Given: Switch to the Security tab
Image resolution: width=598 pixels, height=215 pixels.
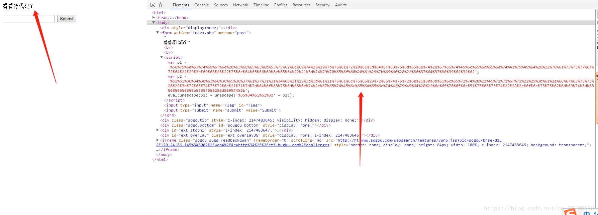Looking at the screenshot, I should pos(323,5).
